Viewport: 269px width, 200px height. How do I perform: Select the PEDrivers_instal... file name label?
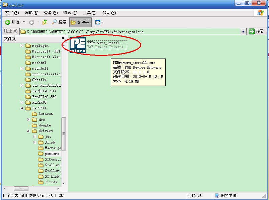point(106,43)
